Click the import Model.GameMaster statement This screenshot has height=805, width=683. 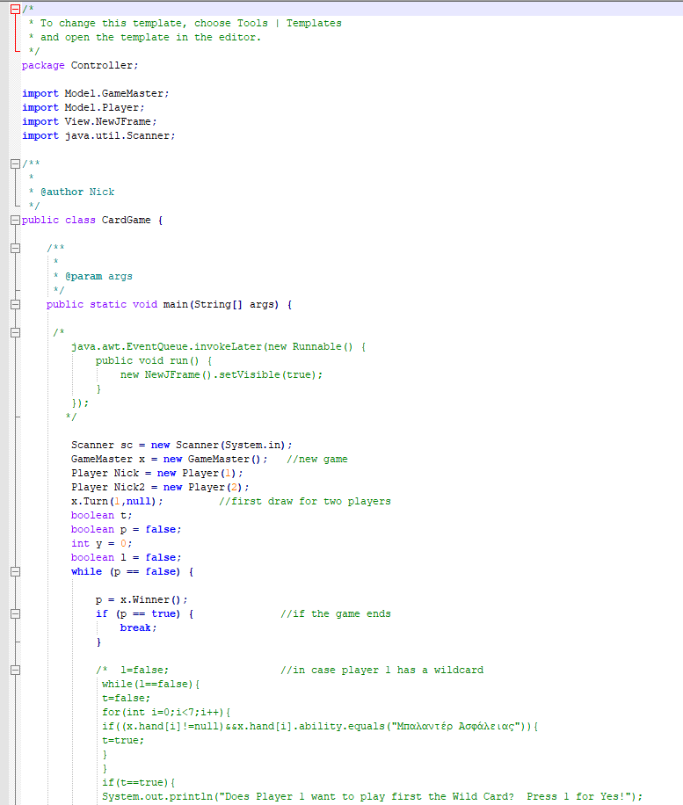point(95,93)
